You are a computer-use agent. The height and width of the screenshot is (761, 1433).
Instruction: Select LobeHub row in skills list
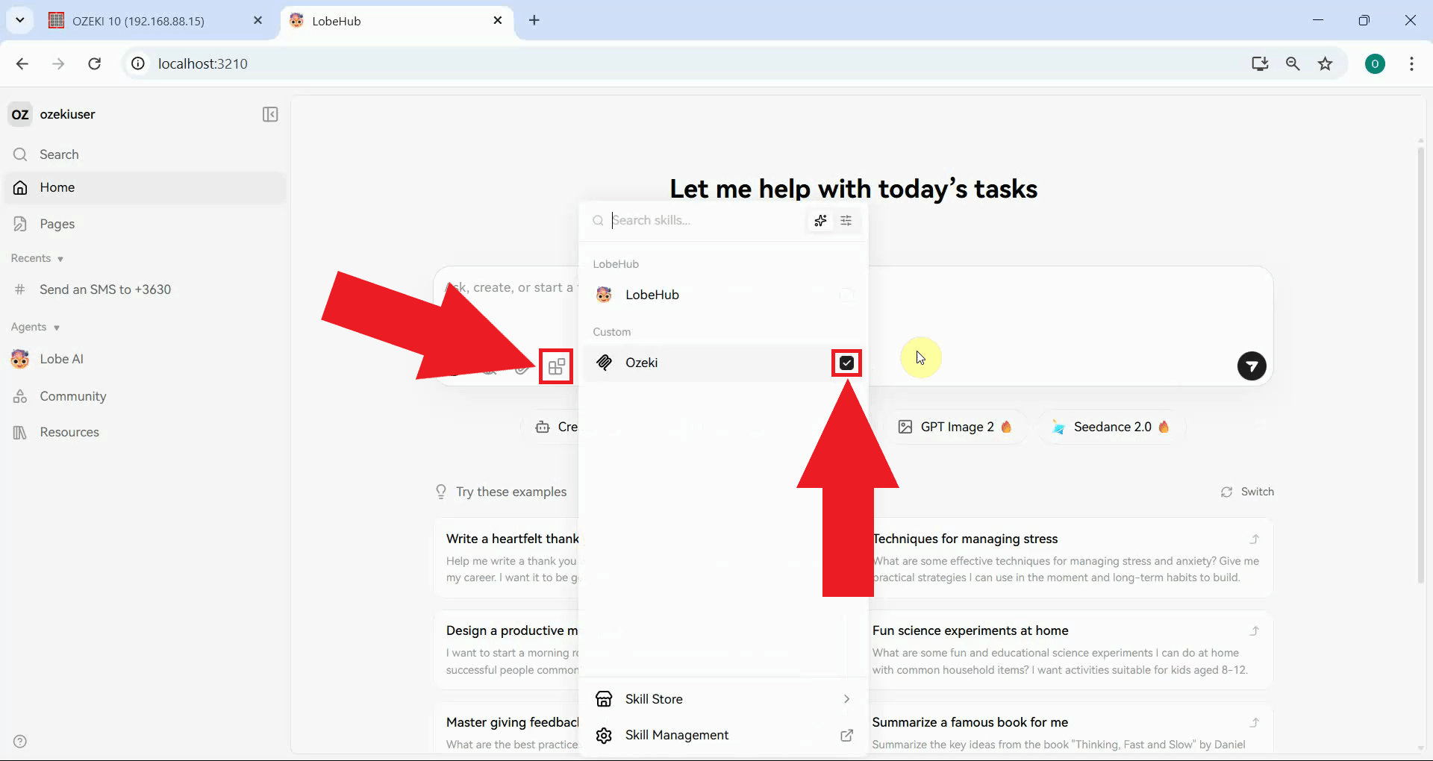[x=723, y=295]
